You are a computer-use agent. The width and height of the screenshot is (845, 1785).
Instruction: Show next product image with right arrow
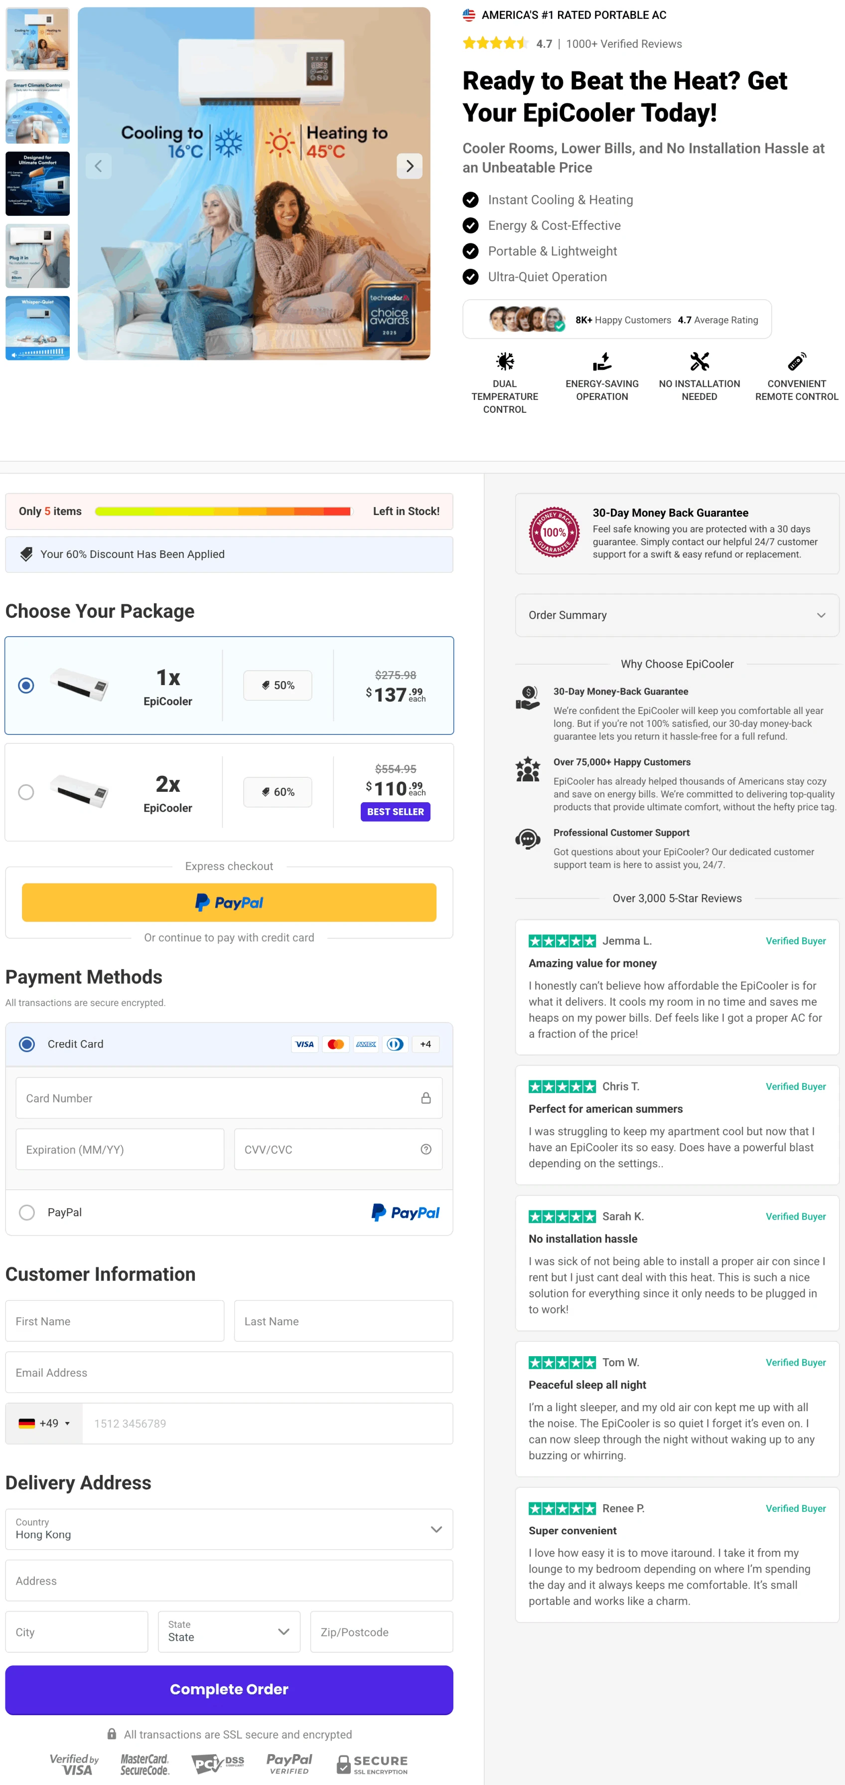(x=410, y=167)
